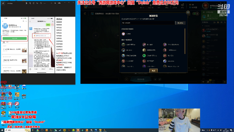Click the zoom icon beside 40% in Photos
The height and width of the screenshot is (132, 234).
pyautogui.click(x=55, y=3)
